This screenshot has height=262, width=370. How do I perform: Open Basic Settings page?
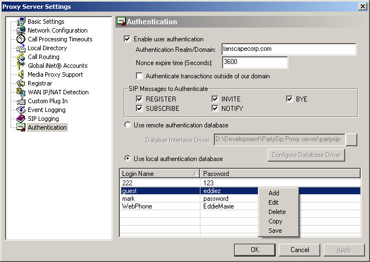(46, 22)
